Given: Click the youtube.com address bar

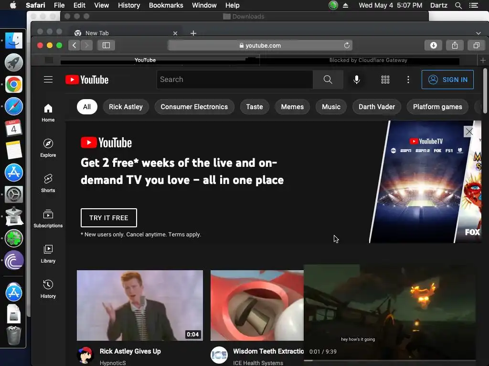Looking at the screenshot, I should pos(260,45).
